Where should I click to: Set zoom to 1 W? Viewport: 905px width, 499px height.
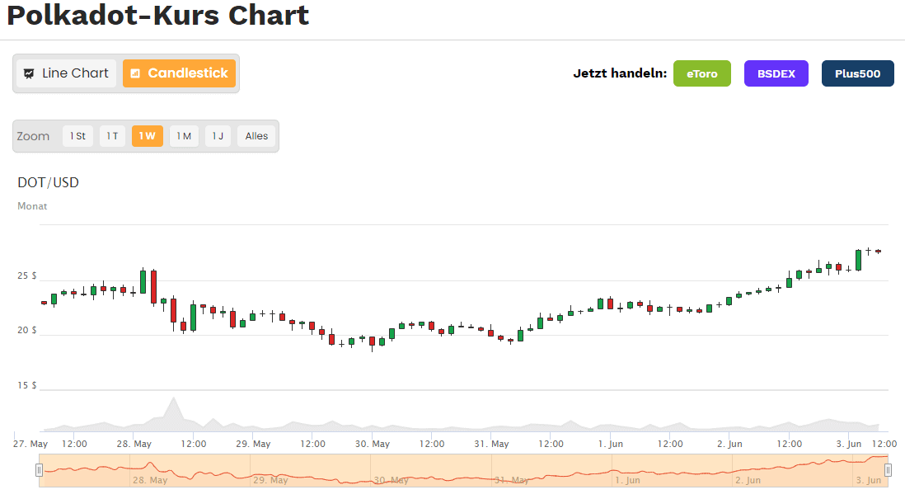(x=148, y=136)
